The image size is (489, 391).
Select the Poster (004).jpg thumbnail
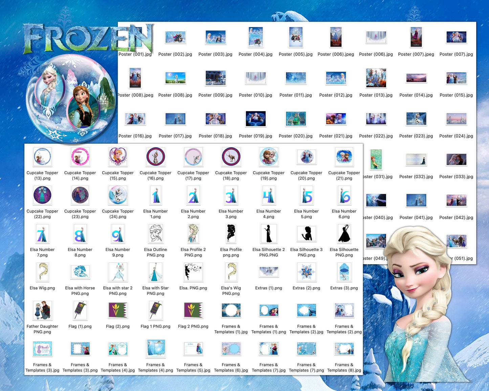click(x=255, y=37)
